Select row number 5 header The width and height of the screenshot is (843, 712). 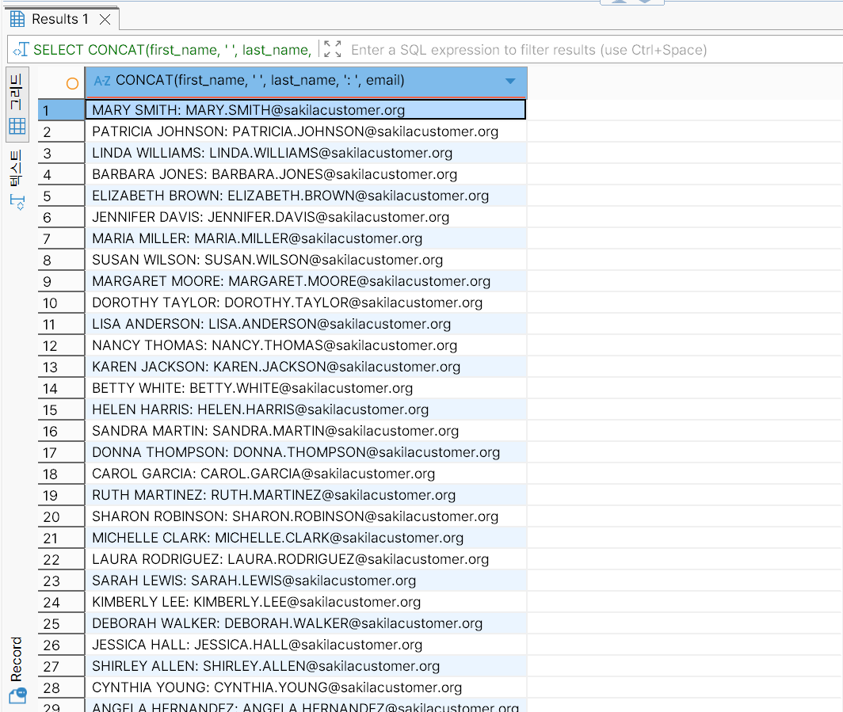click(61, 196)
